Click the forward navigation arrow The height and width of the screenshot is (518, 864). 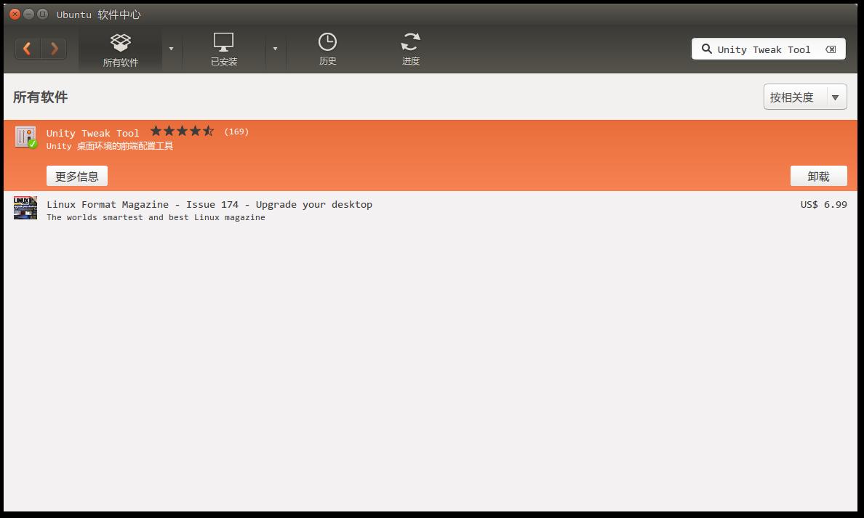click(x=54, y=49)
